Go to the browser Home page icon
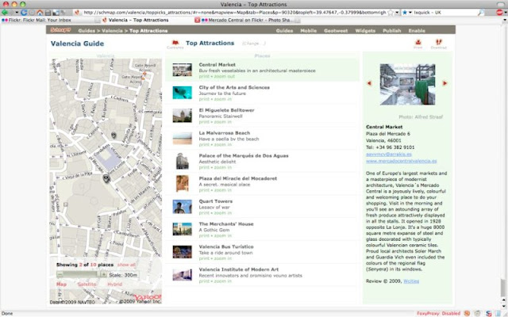The width and height of the screenshot is (508, 317). [40, 13]
